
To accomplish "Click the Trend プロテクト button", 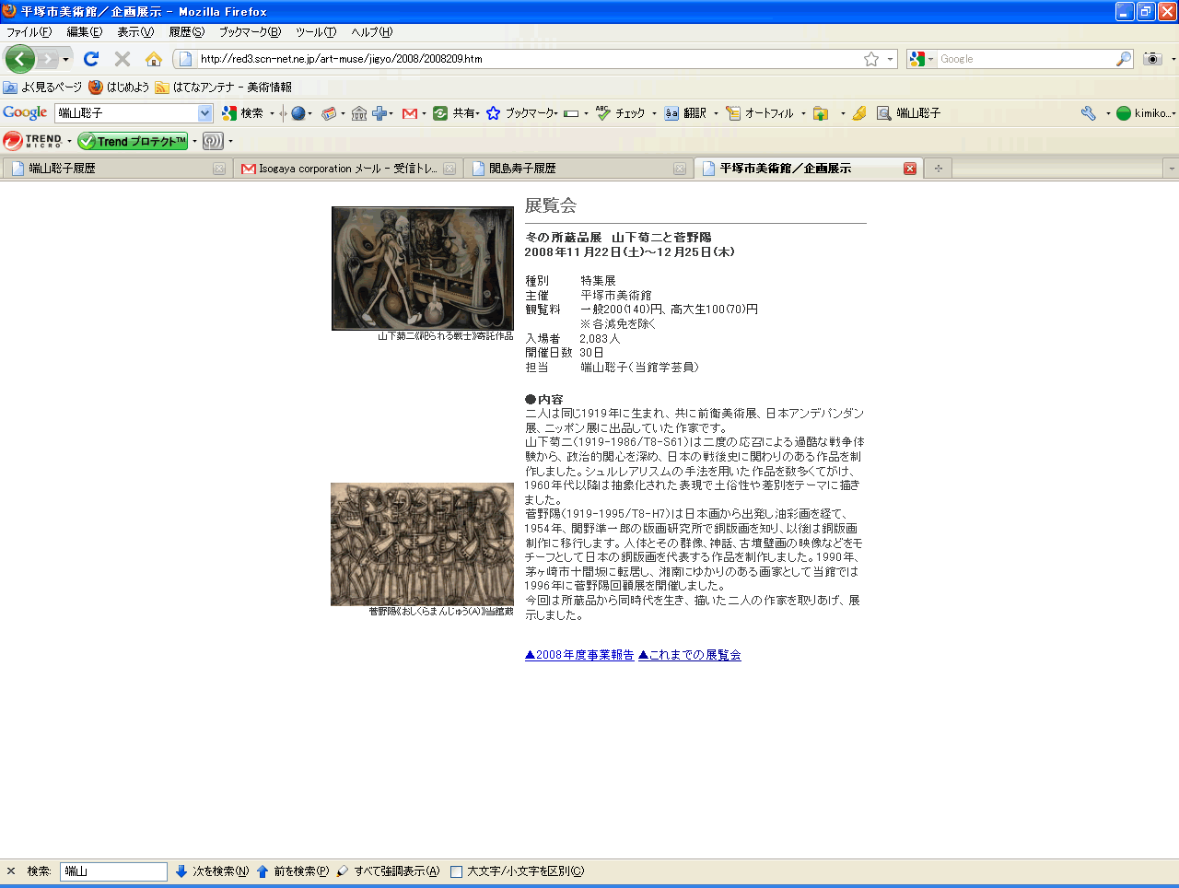I will coord(133,141).
